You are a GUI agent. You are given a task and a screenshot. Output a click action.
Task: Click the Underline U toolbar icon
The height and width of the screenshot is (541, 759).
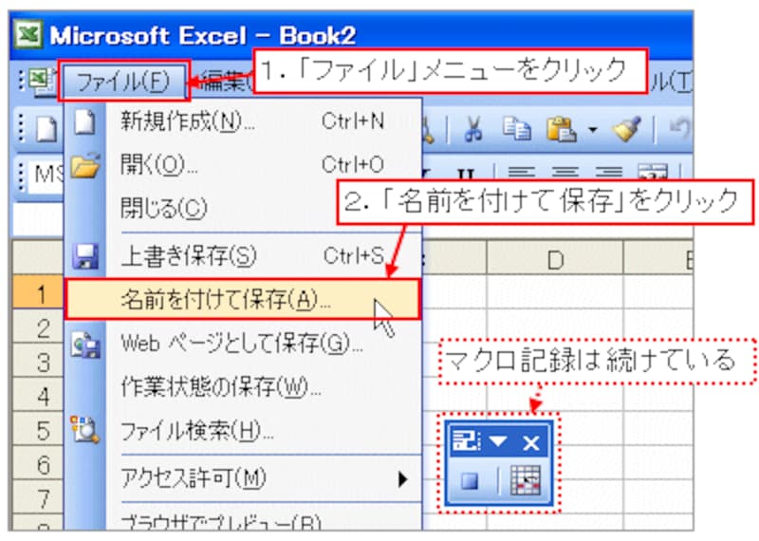[x=465, y=174]
